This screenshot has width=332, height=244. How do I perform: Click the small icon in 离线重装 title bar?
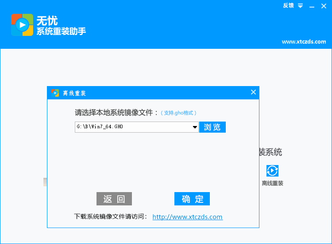click(x=55, y=93)
